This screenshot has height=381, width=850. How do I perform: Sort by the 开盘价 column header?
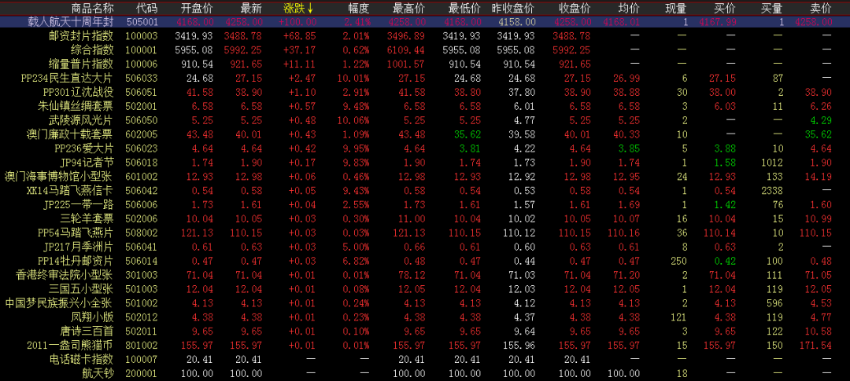(x=198, y=8)
